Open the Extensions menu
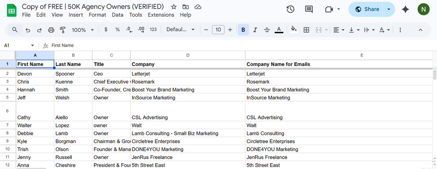 click(x=161, y=15)
